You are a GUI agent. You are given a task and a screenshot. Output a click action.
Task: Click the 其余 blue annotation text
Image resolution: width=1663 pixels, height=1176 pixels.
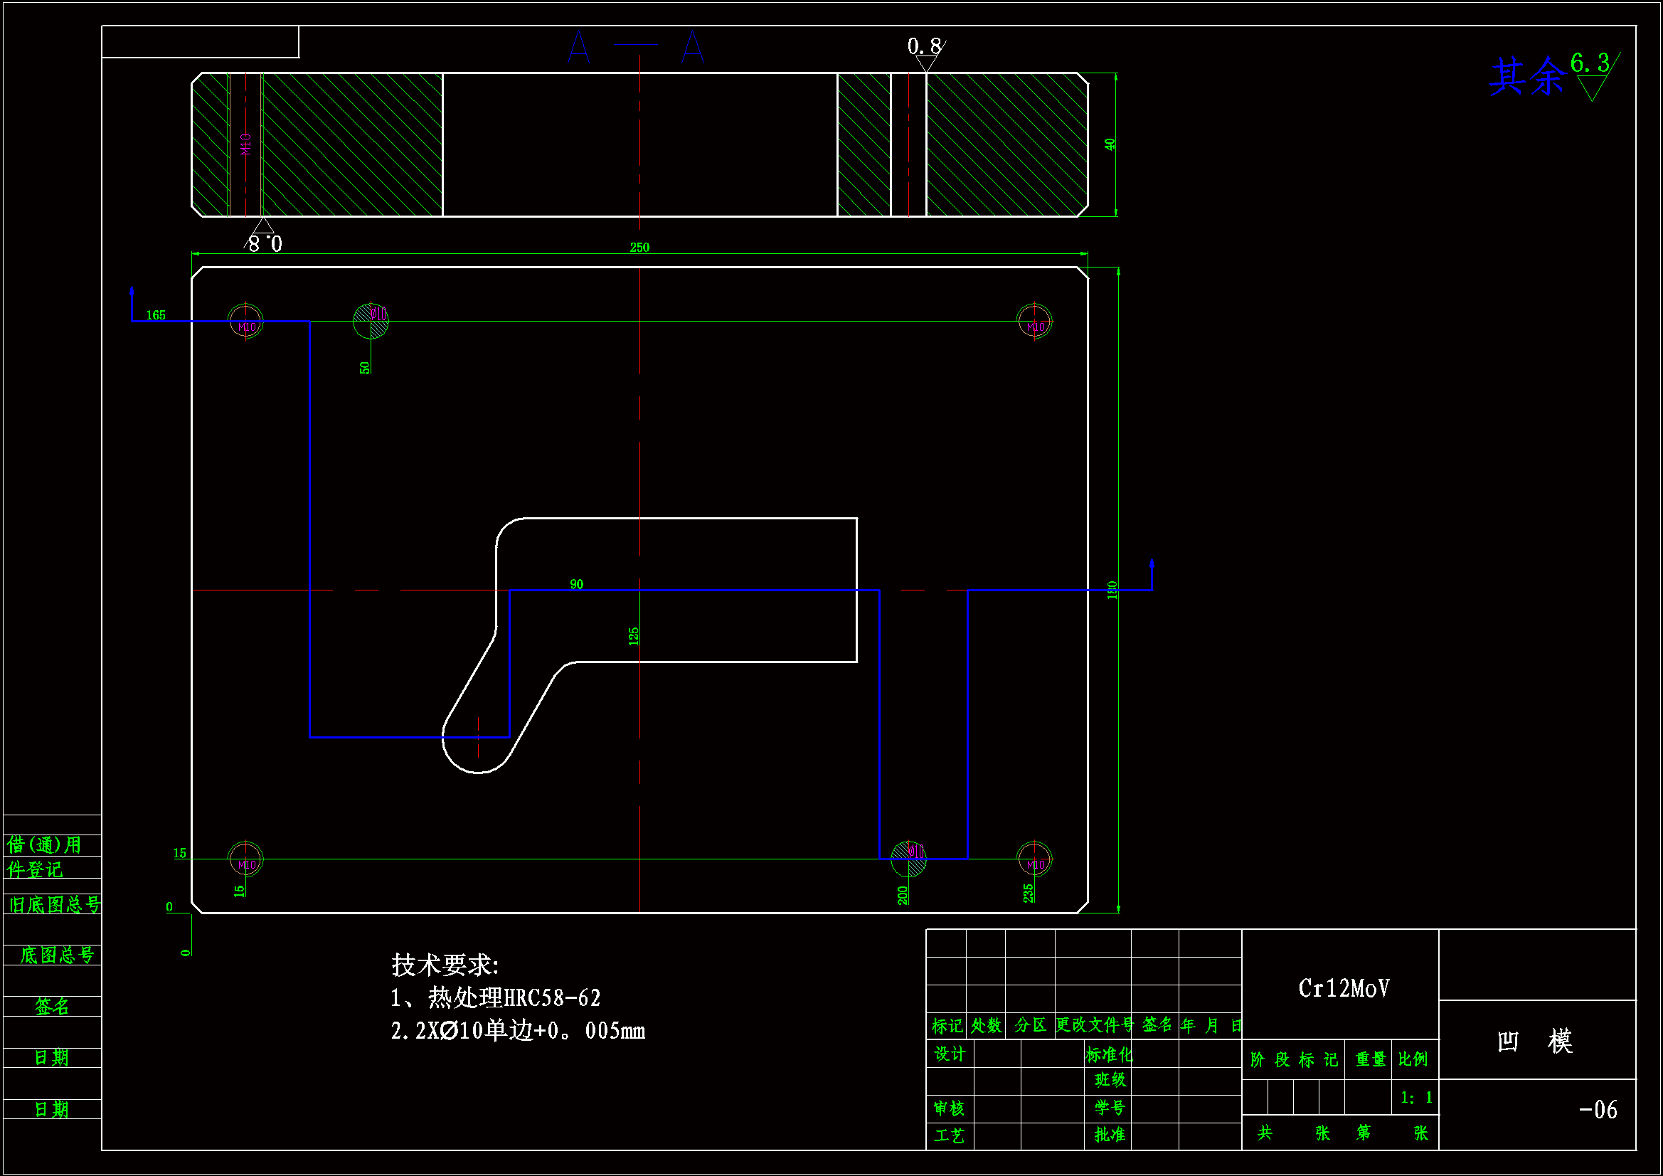pos(1527,77)
